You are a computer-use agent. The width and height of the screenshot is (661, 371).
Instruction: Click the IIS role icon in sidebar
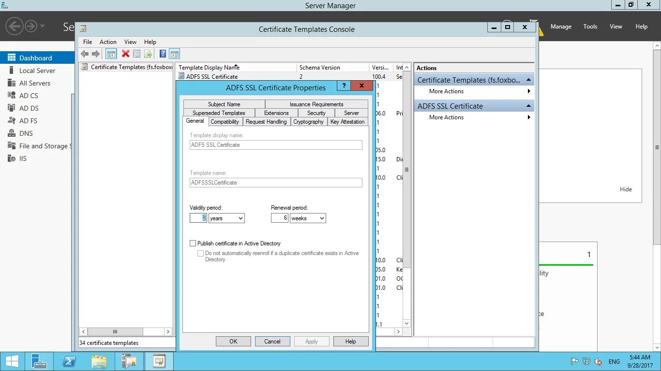coord(12,158)
